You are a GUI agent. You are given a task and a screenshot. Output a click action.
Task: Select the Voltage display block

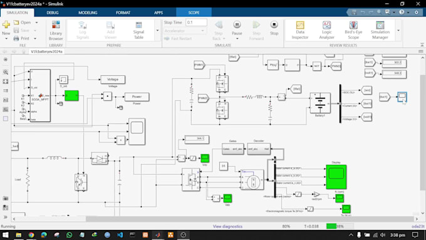[113, 80]
